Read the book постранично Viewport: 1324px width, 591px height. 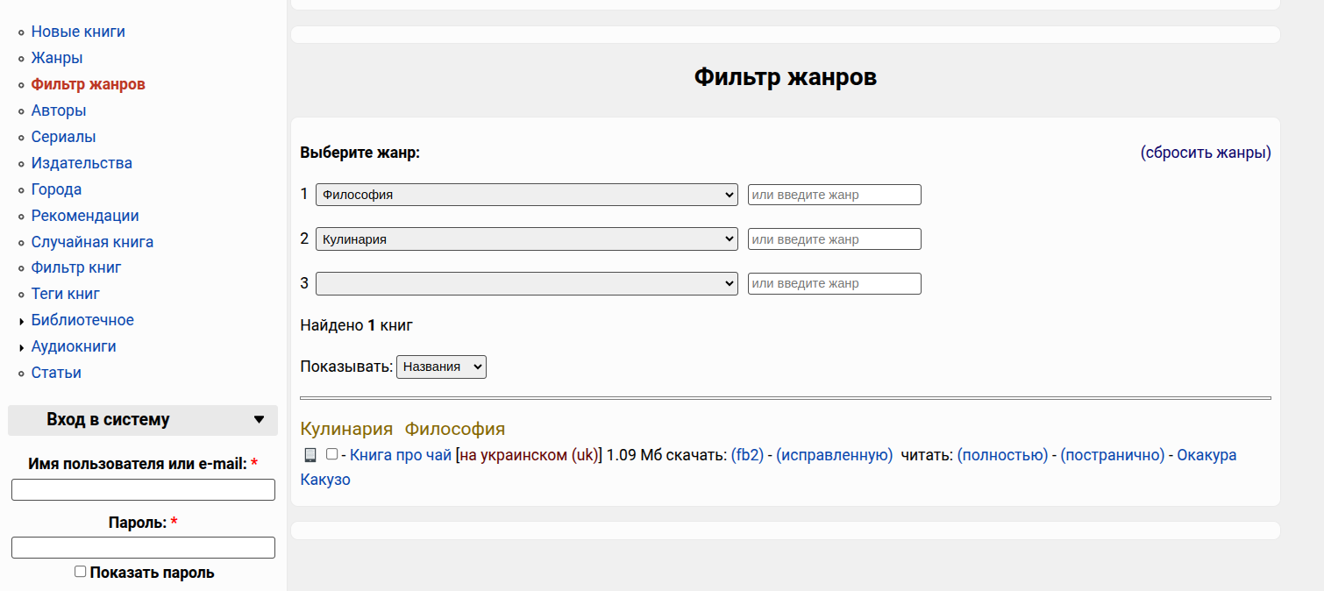pos(1112,455)
